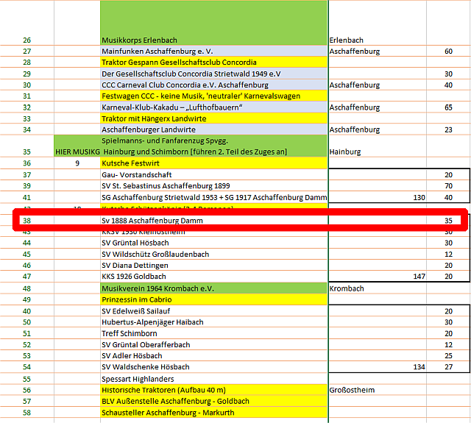471x423 pixels.
Task: Click the 'Festwagen CCC - keine Musik' cell
Action: tap(213, 96)
